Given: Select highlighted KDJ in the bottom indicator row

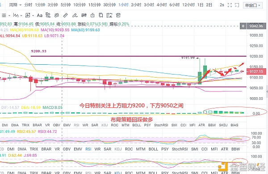Looking at the screenshot, I should (118, 173).
